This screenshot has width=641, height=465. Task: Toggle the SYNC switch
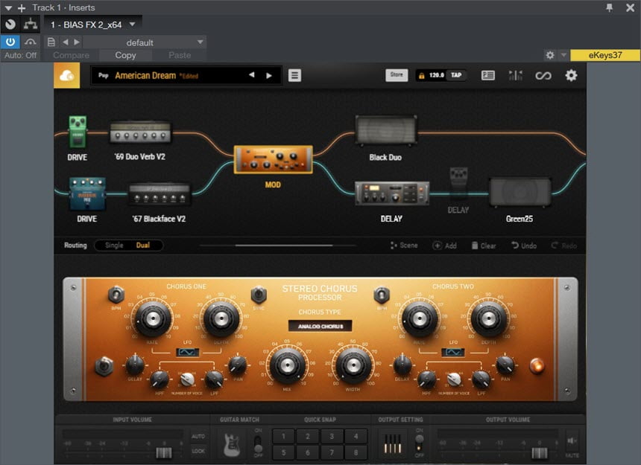pyautogui.click(x=259, y=295)
